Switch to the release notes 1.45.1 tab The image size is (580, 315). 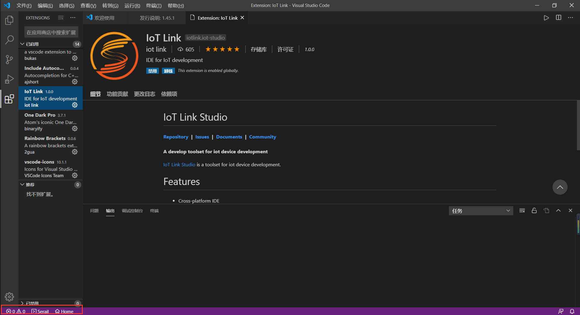point(157,18)
